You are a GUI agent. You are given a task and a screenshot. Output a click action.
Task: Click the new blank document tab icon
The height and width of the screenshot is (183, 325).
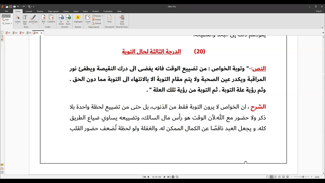coord(2,33)
